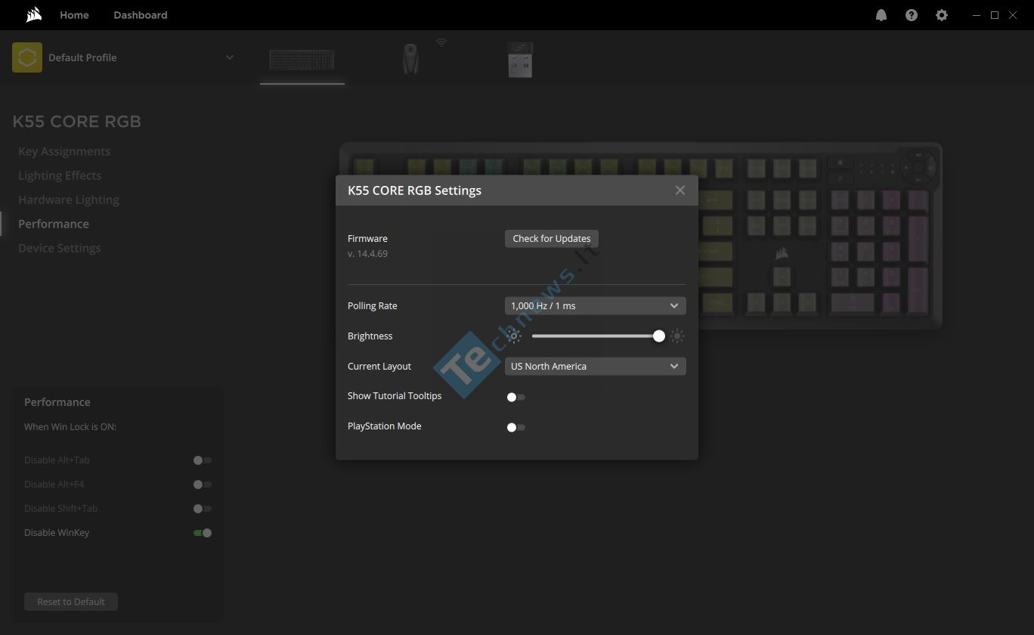Click the Default Profile icon
1034x635 pixels.
point(27,57)
